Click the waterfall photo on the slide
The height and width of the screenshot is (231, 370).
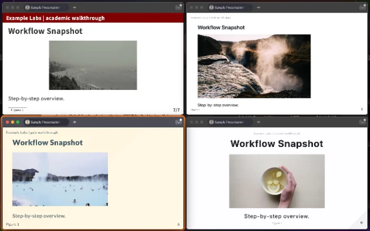(x=254, y=66)
